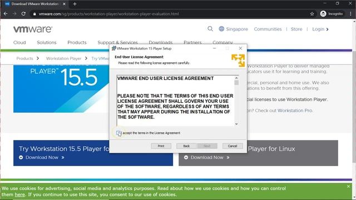This screenshot has width=356, height=200.
Task: Click the browser back arrow
Action: [x=6, y=14]
